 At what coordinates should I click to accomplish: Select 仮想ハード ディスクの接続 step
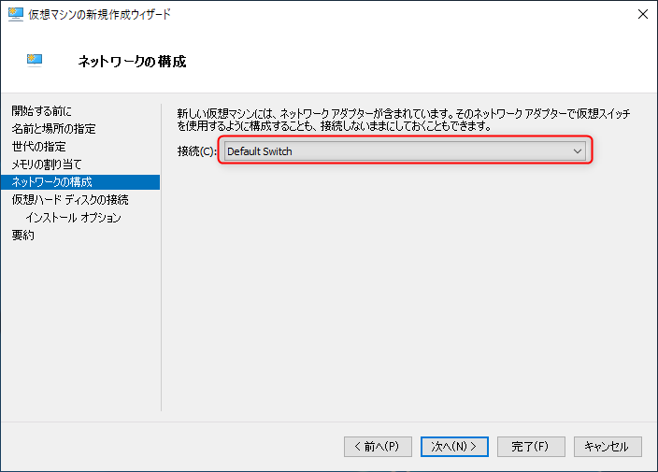click(70, 200)
